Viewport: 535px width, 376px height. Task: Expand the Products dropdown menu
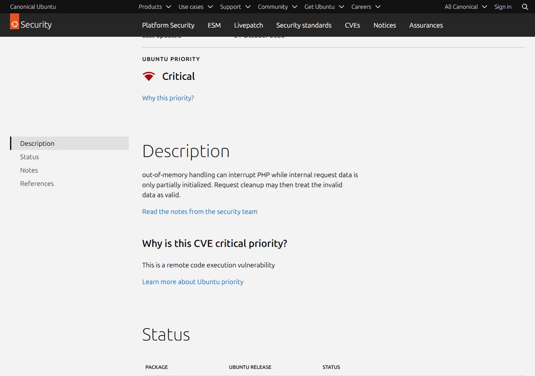point(155,7)
